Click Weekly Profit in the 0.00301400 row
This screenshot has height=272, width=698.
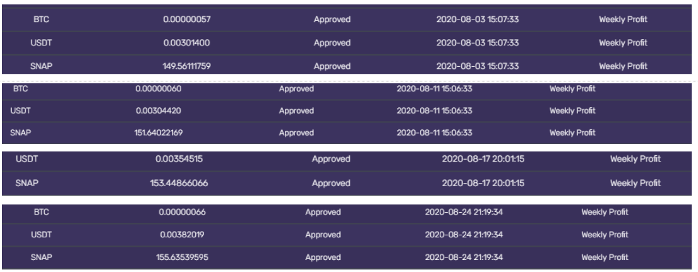[x=623, y=43]
